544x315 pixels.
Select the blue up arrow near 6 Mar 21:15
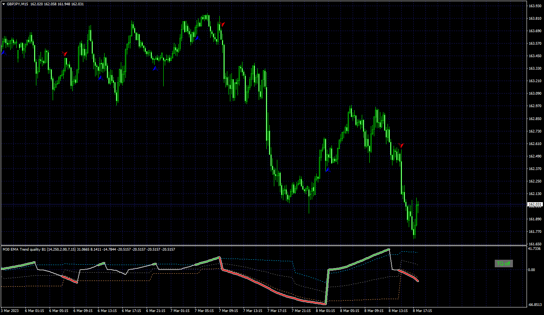[155, 68]
